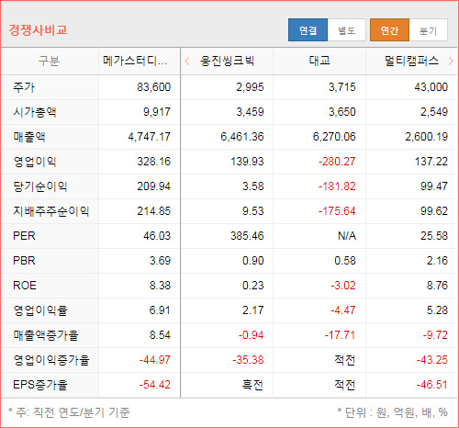
Task: Select the 영업이익 row label
Action: pos(35,162)
